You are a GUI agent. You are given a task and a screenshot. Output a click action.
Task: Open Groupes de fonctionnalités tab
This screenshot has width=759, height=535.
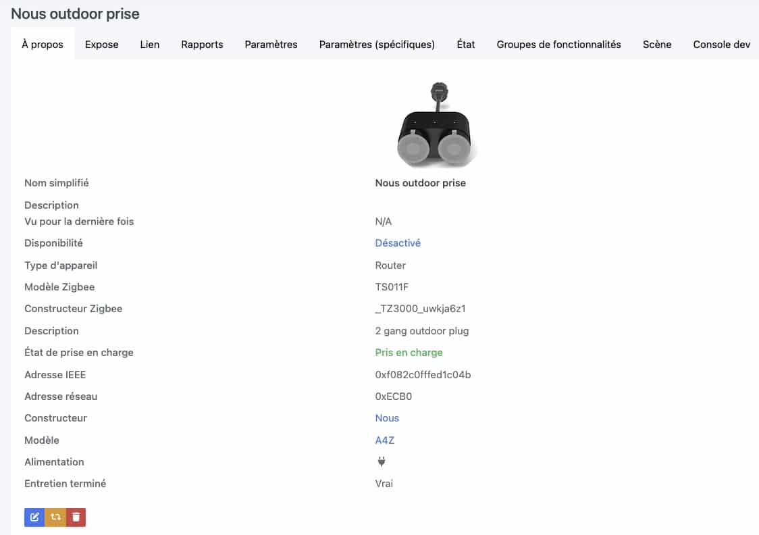558,45
